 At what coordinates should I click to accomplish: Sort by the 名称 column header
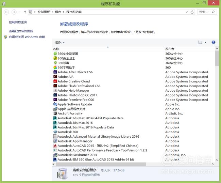(108, 49)
